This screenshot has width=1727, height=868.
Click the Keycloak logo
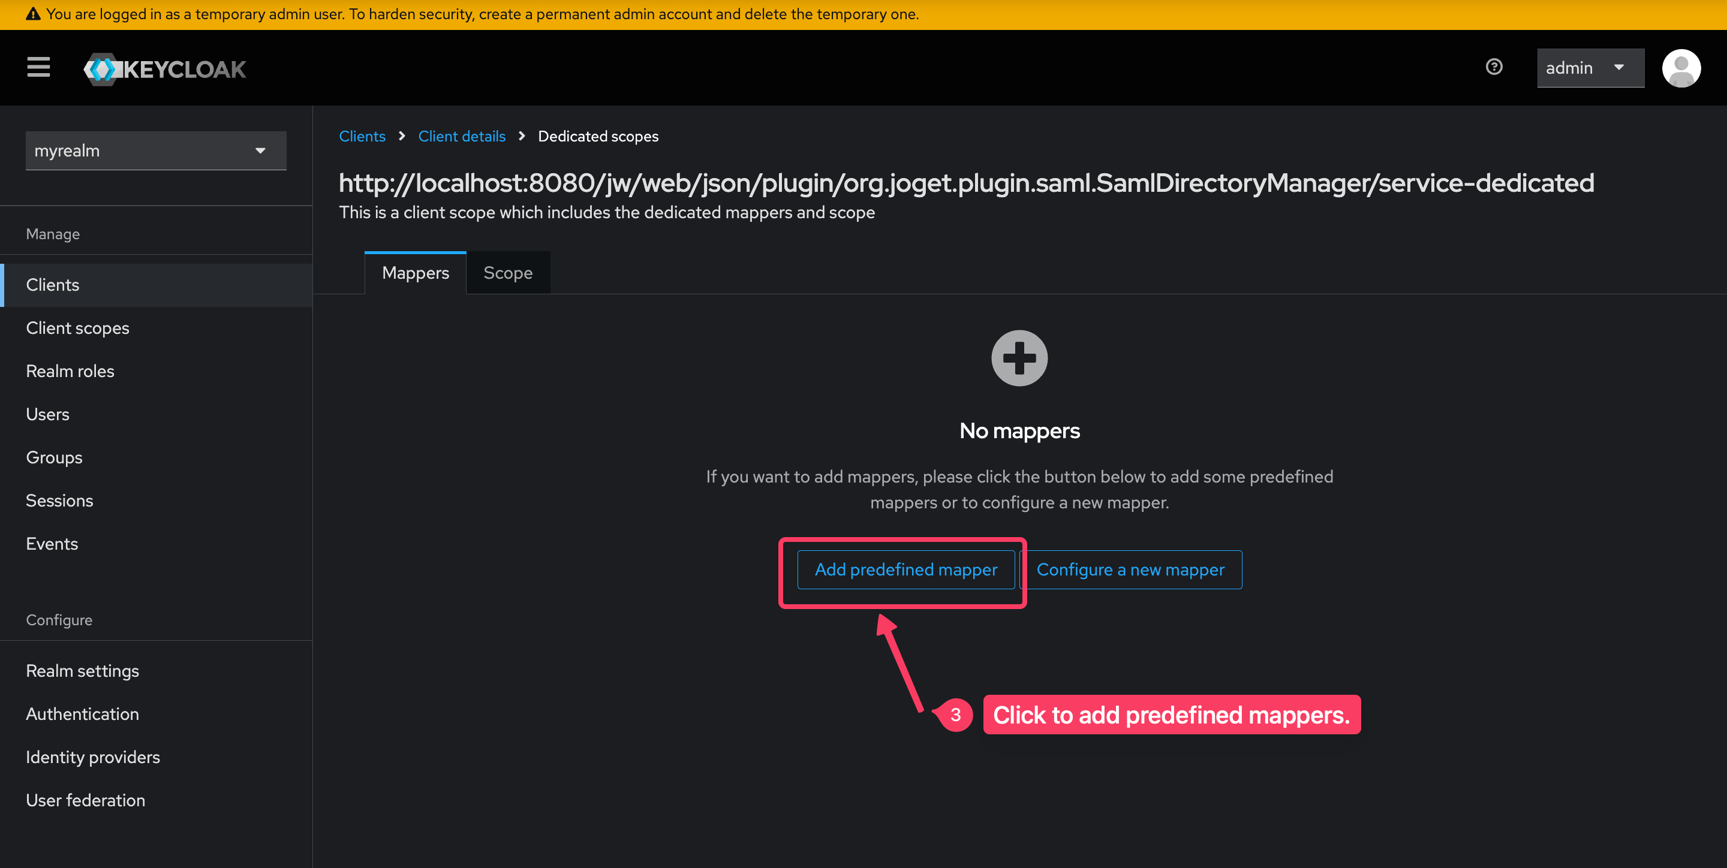point(165,69)
